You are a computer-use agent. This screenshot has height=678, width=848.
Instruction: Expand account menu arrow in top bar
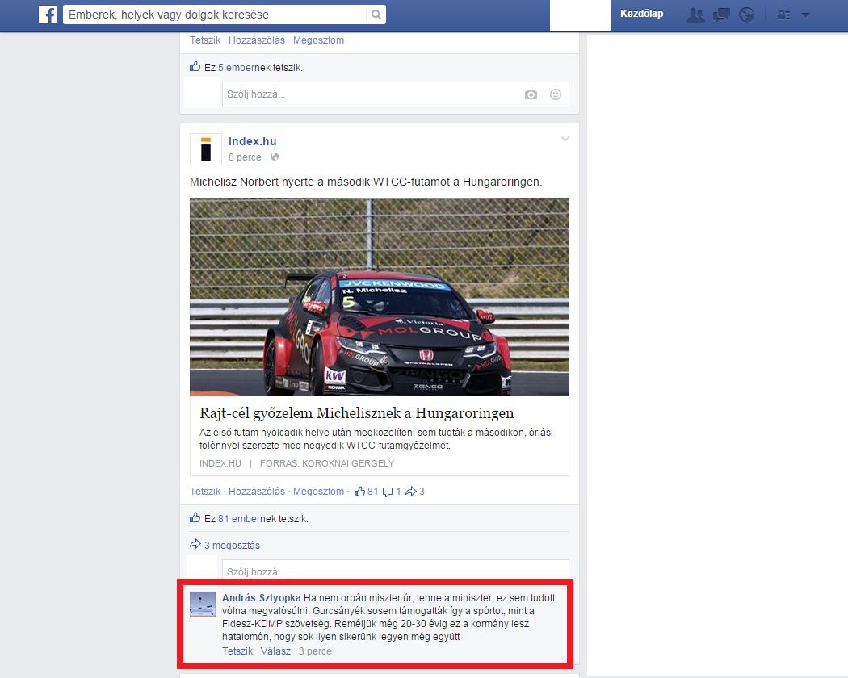(x=805, y=15)
